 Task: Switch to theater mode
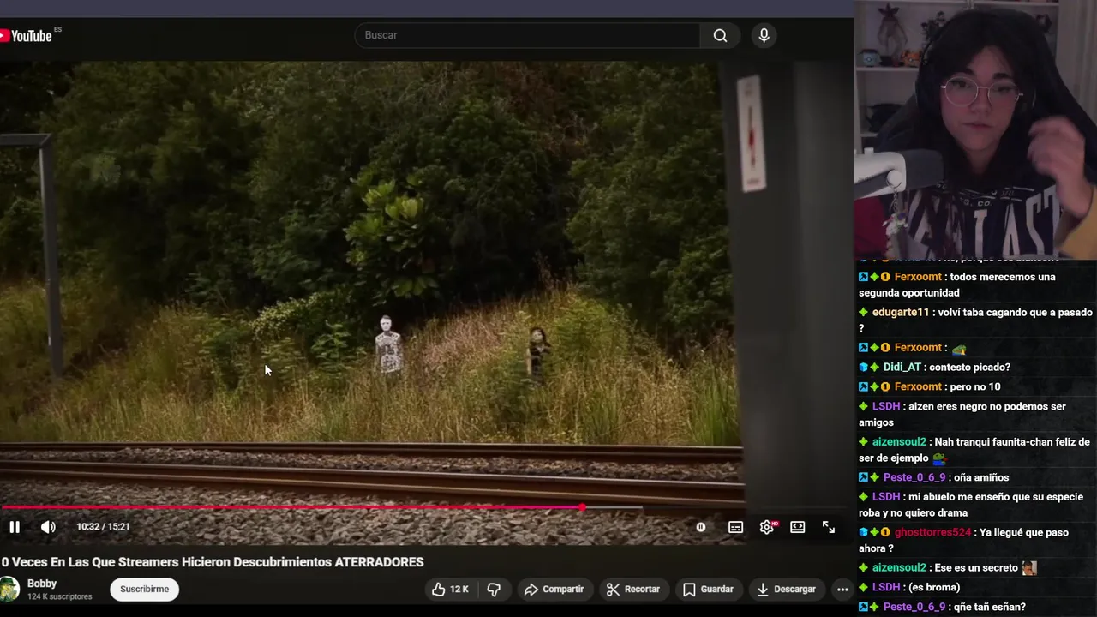tap(798, 527)
